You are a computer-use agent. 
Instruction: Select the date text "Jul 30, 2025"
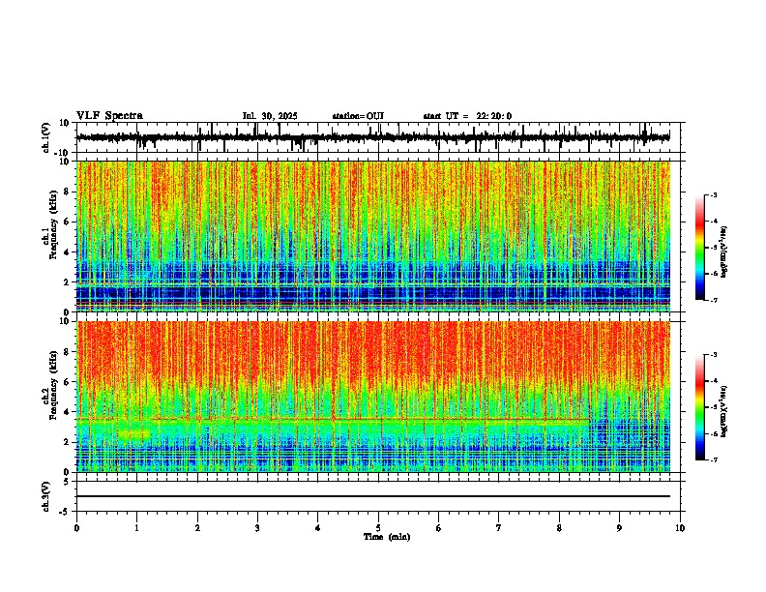[x=270, y=116]
